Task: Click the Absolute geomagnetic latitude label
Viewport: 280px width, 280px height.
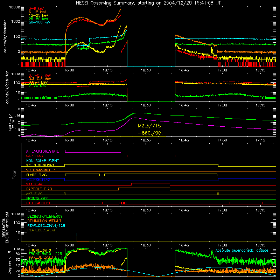Action: pos(242,251)
